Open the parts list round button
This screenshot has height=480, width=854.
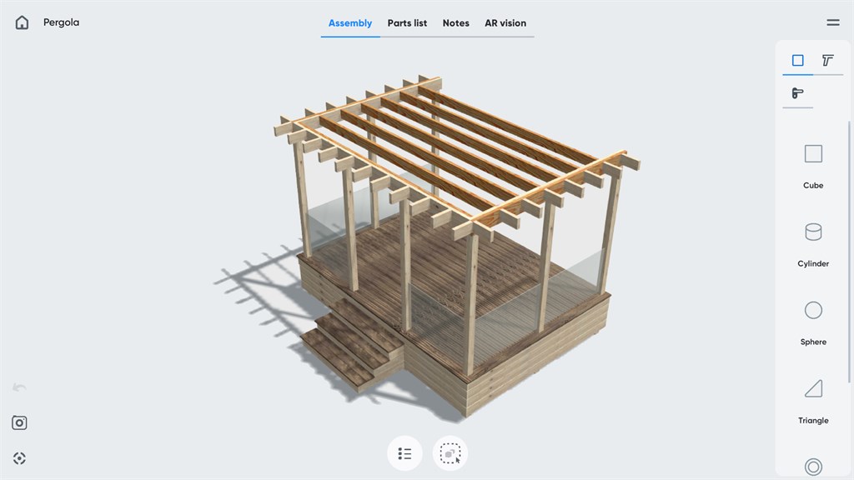[x=404, y=453]
